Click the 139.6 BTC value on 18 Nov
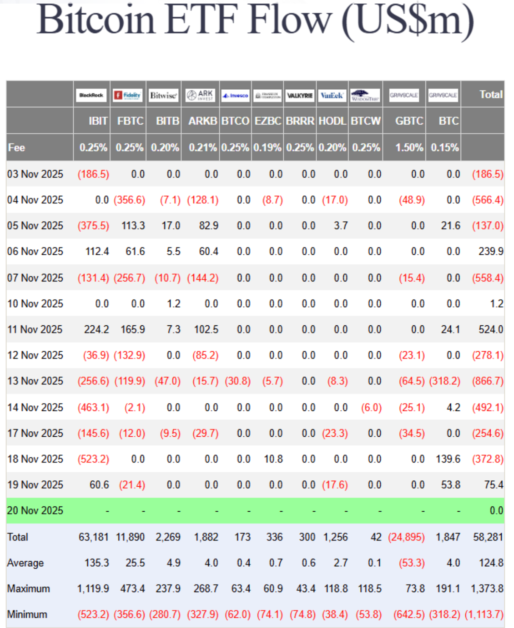Screen dimensions: 514x628 (x=448, y=459)
